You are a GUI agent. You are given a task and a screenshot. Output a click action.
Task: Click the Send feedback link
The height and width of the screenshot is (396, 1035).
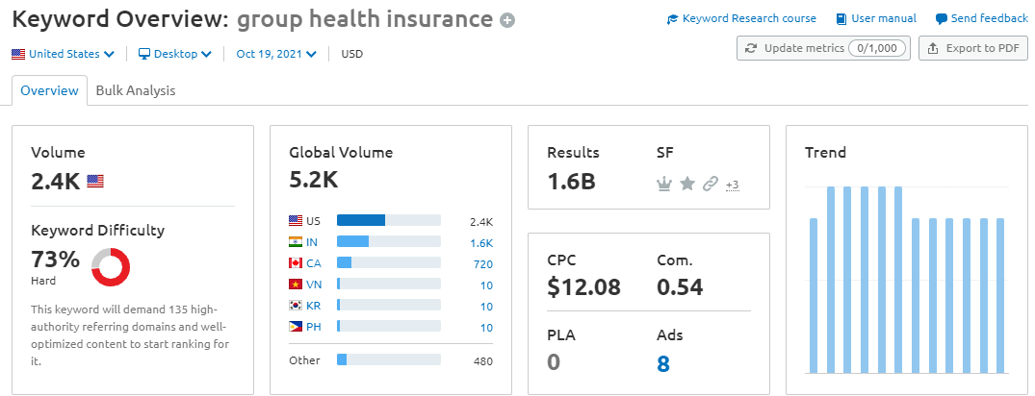[981, 18]
